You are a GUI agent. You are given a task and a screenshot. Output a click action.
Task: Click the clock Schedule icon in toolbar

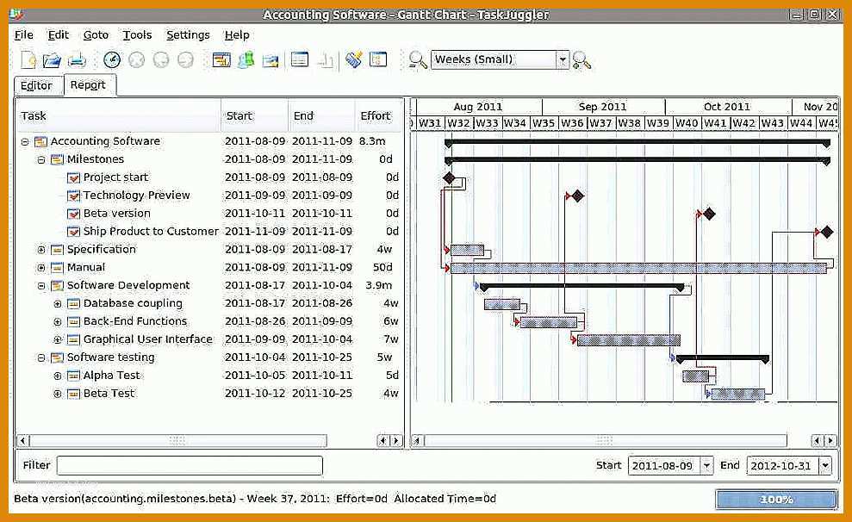(112, 59)
